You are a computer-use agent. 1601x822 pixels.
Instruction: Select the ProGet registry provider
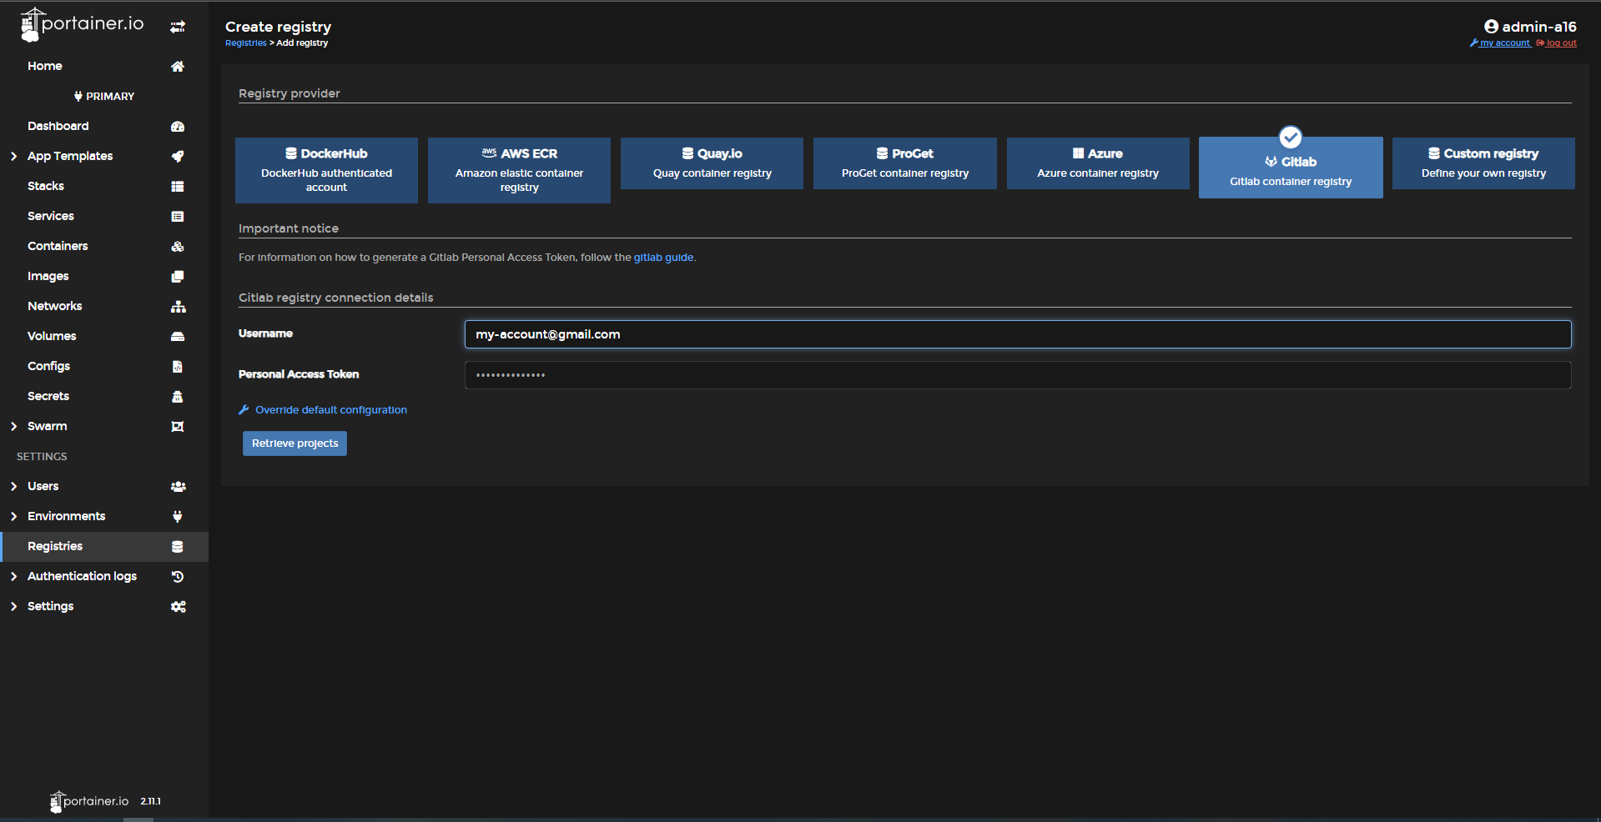[905, 163]
